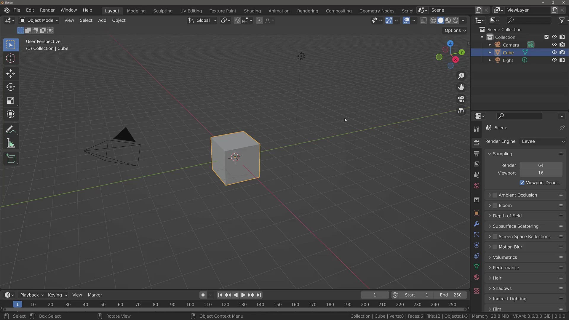Choose the Add Cube tool
Image resolution: width=569 pixels, height=320 pixels.
pos(11,159)
